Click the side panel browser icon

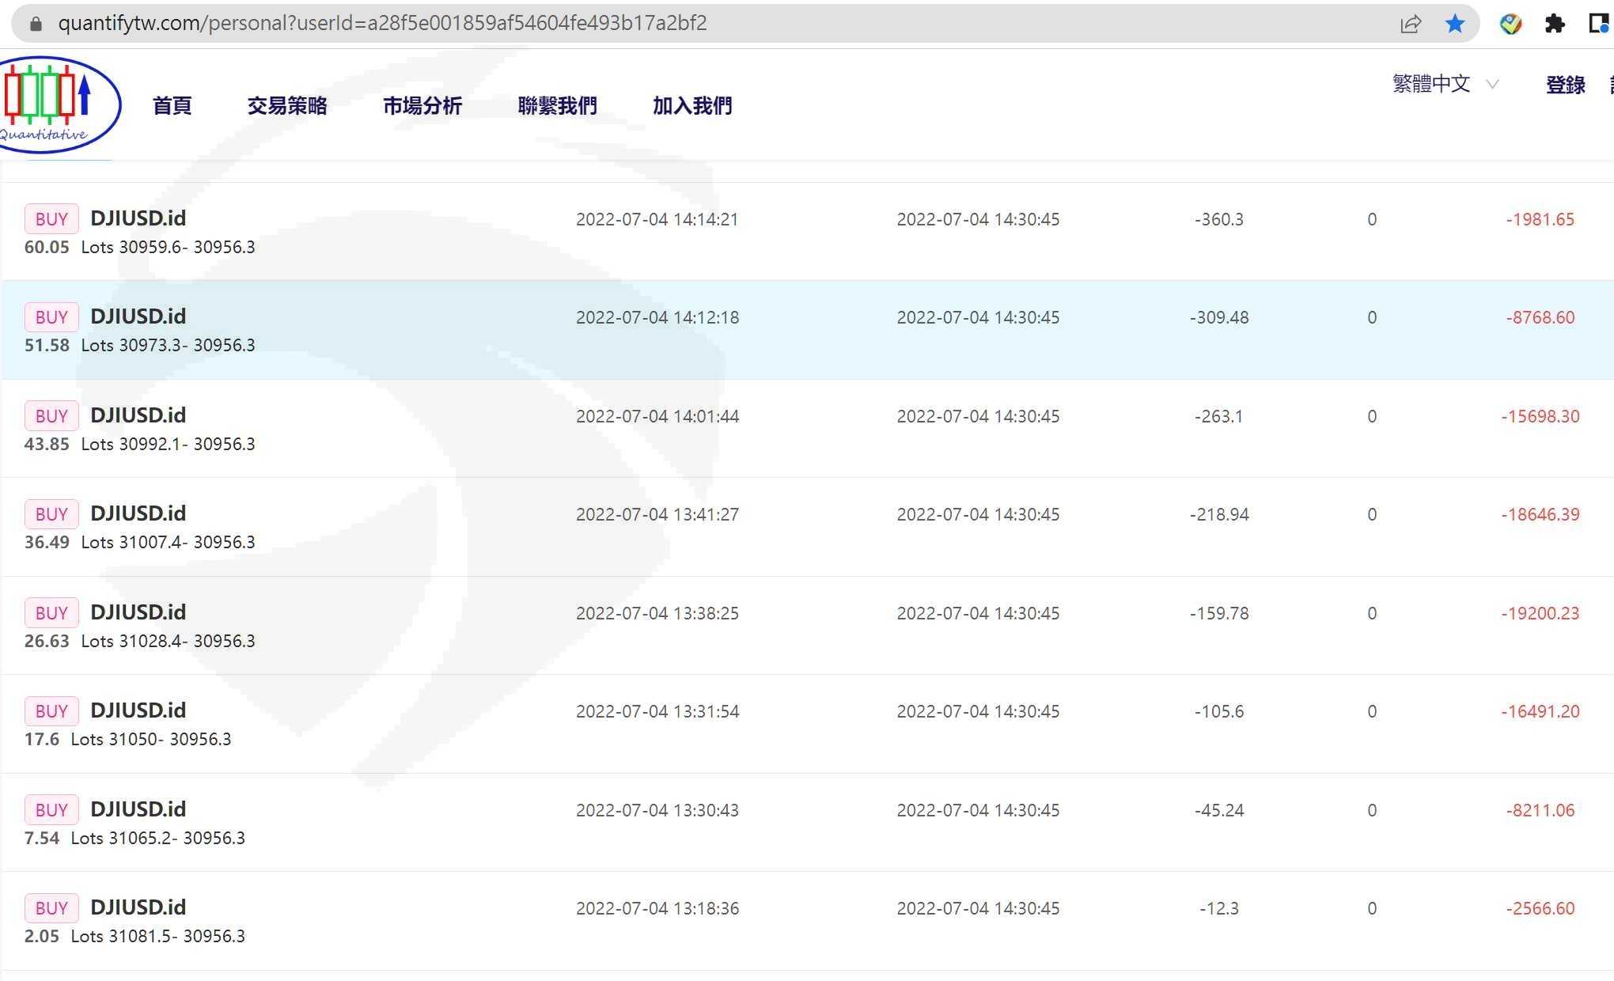(1598, 24)
